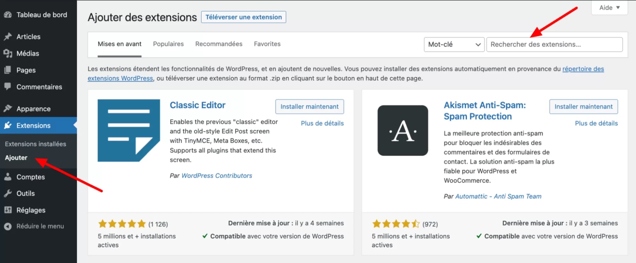The image size is (636, 263).
Task: Open Plus de détails for Classic Editor
Action: 322,123
